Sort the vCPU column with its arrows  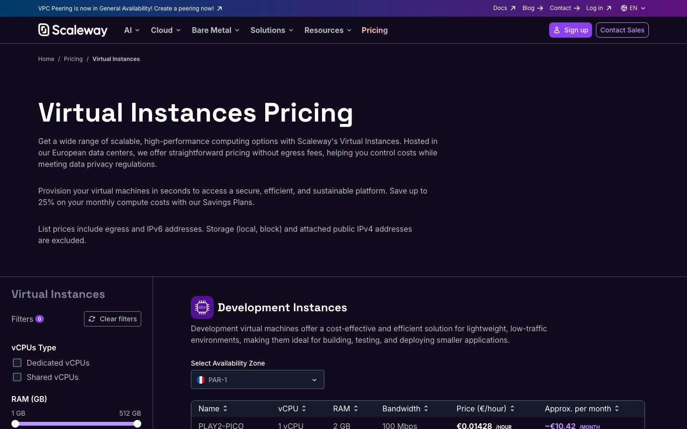tap(304, 409)
